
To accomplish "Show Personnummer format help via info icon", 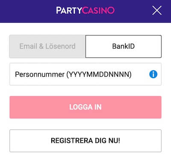I will click(x=153, y=74).
